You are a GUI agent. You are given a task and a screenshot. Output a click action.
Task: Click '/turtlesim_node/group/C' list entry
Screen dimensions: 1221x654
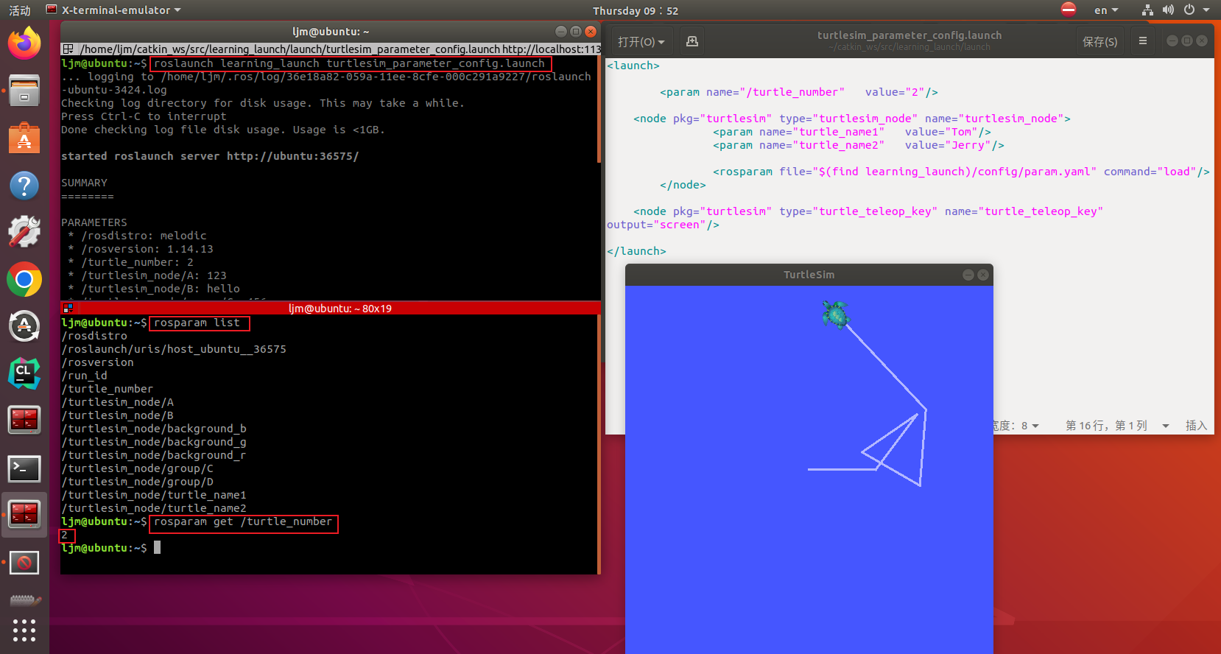point(137,468)
